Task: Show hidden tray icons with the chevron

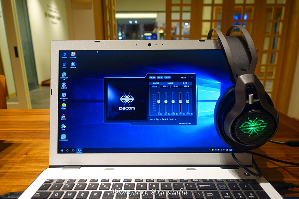Action: tap(210, 150)
